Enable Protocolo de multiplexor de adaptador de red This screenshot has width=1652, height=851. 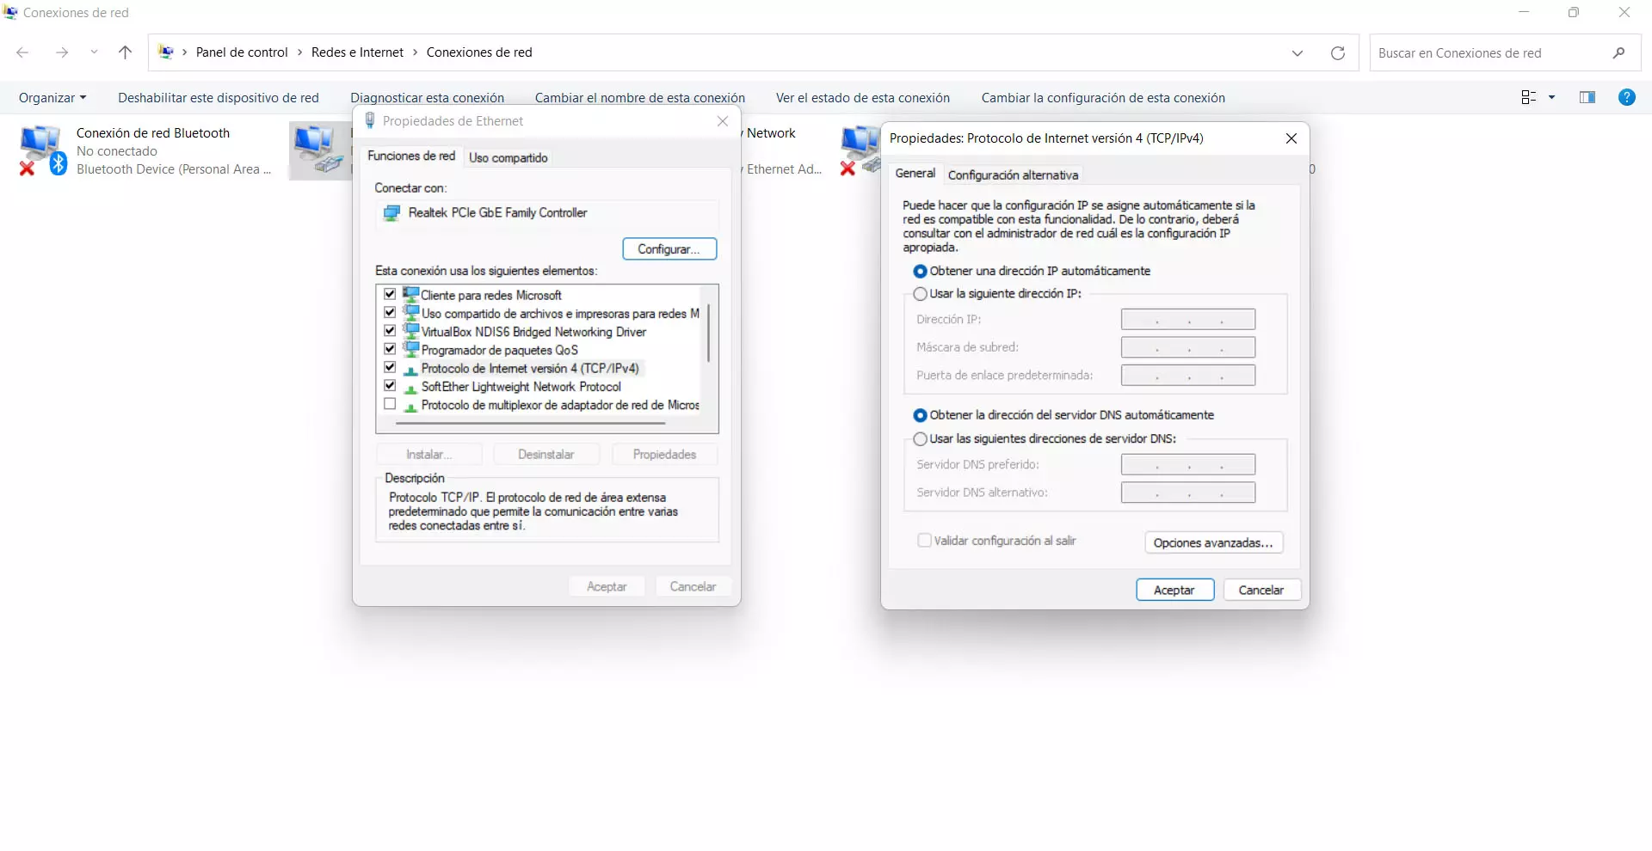click(x=390, y=403)
